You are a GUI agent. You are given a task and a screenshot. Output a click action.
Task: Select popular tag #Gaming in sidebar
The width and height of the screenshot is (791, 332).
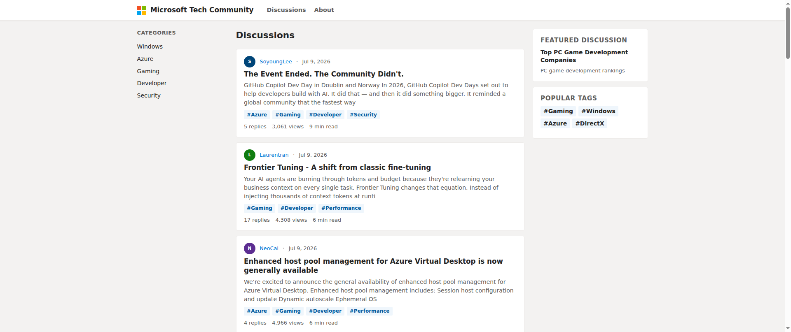tap(558, 111)
